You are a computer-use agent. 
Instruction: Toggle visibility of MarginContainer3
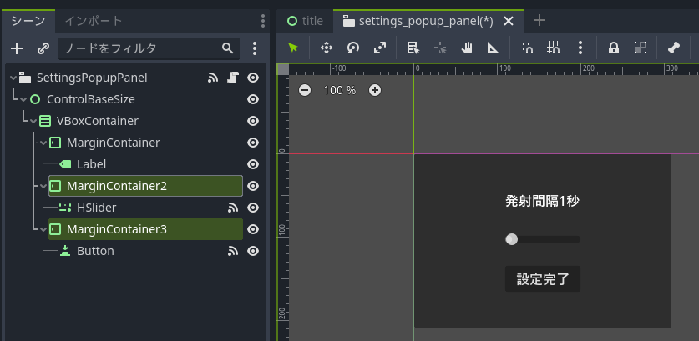coord(253,229)
